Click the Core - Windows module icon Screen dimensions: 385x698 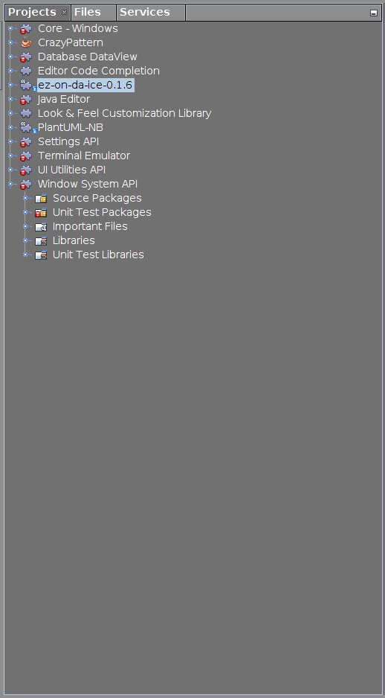point(26,29)
